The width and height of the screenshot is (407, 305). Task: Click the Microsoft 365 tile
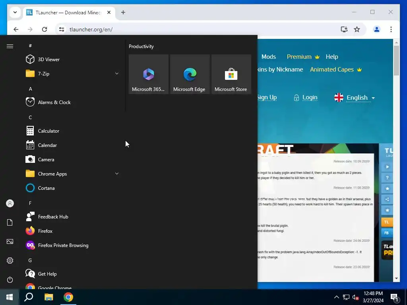149,74
